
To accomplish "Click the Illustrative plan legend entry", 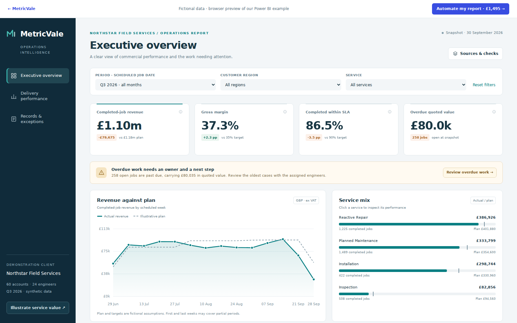I will click(x=149, y=216).
